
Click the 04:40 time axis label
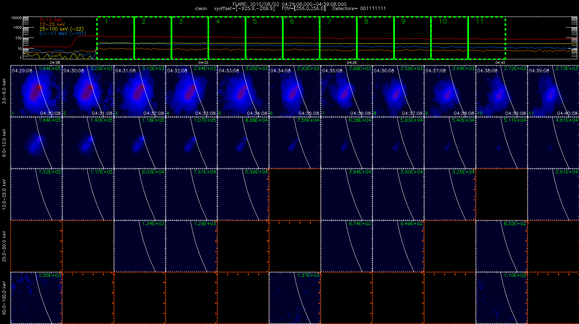click(x=500, y=62)
